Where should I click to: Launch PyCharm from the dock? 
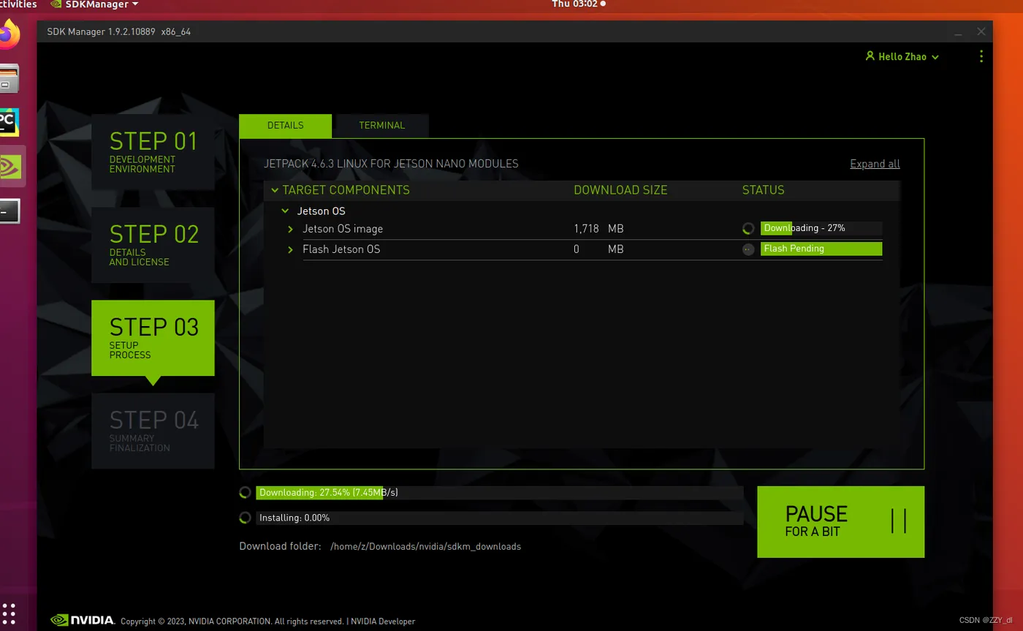(x=9, y=122)
